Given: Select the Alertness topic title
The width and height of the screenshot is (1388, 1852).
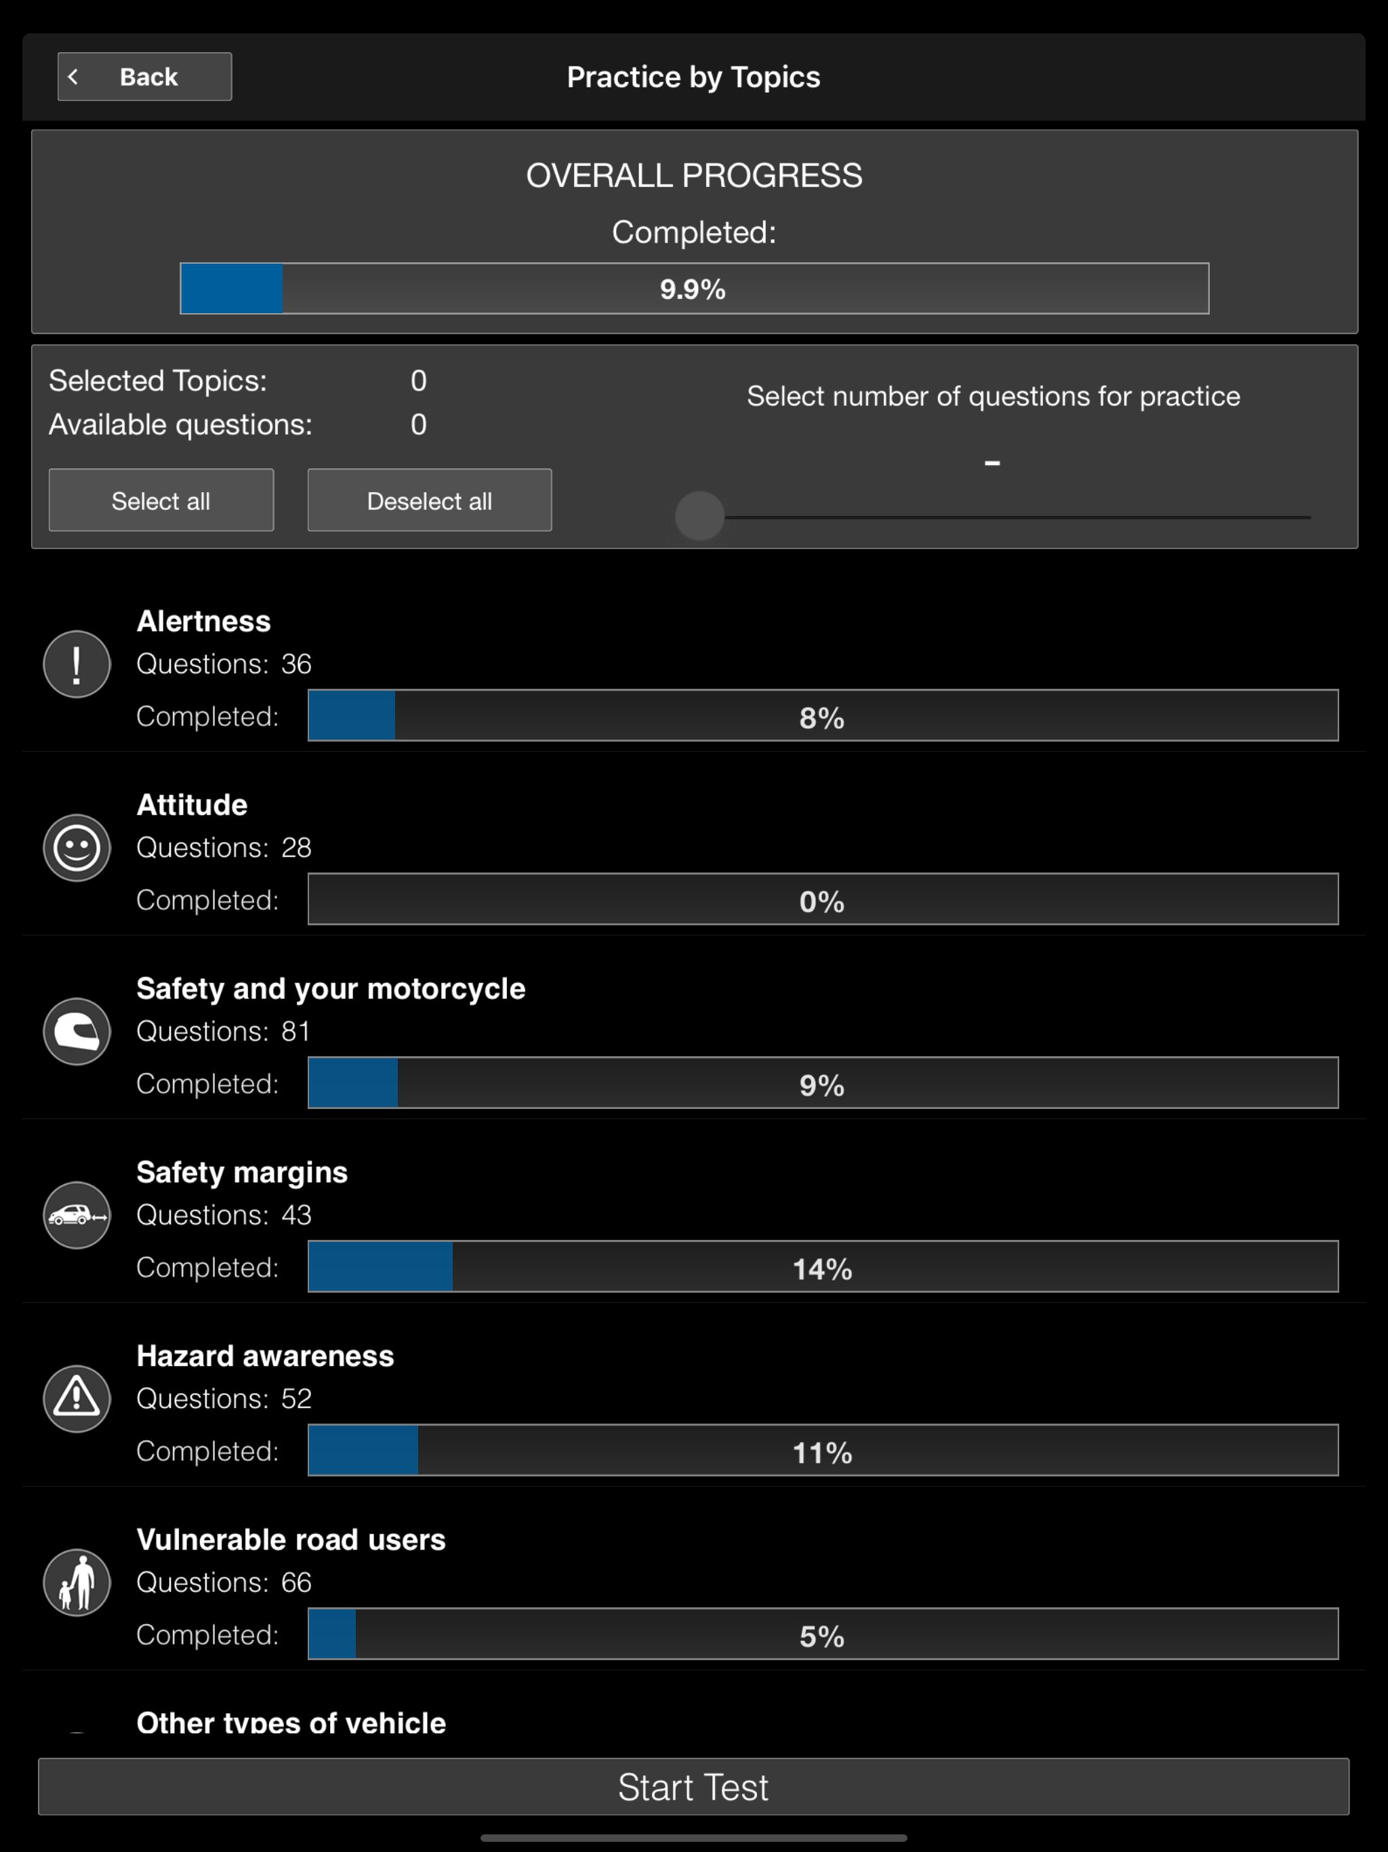Looking at the screenshot, I should 203,621.
